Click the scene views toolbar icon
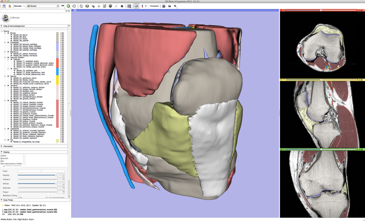 tap(169, 6)
